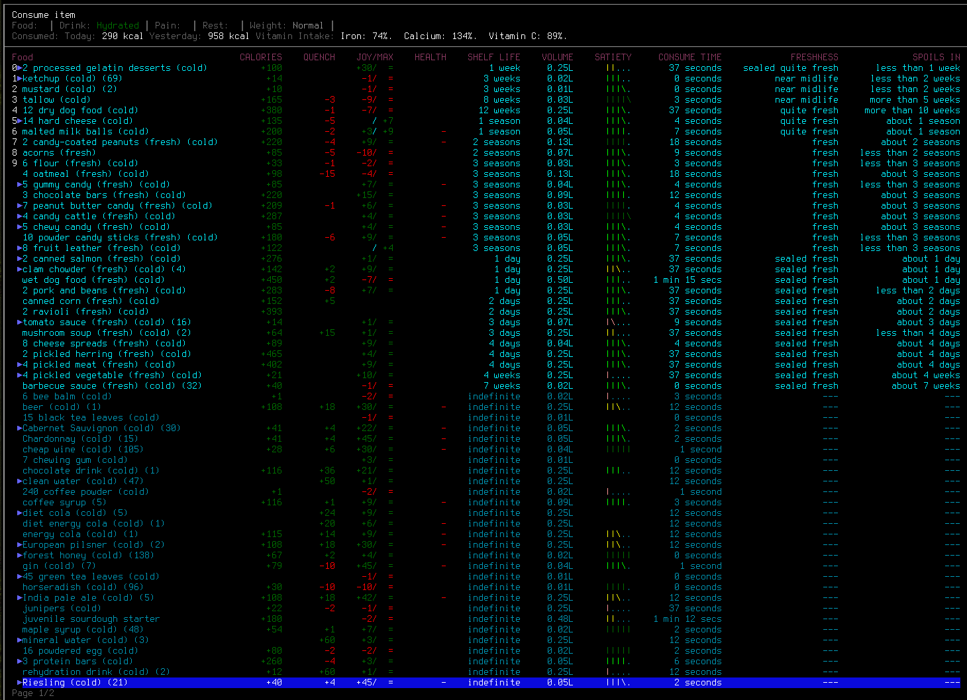This screenshot has height=700, width=967.
Task: Click the 'SATIETY' column header
Action: tap(613, 58)
